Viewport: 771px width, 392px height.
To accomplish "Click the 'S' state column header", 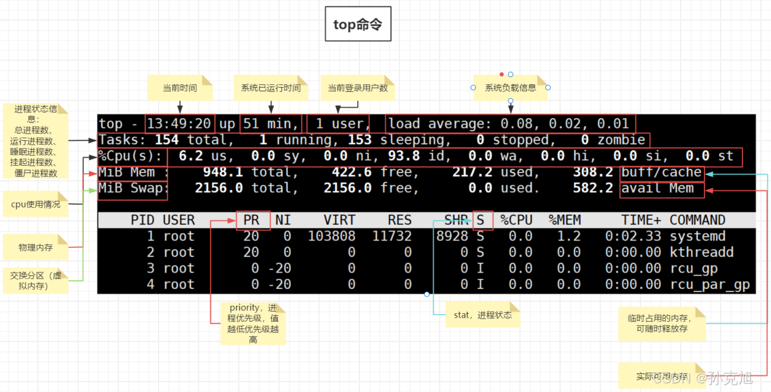I will (480, 220).
